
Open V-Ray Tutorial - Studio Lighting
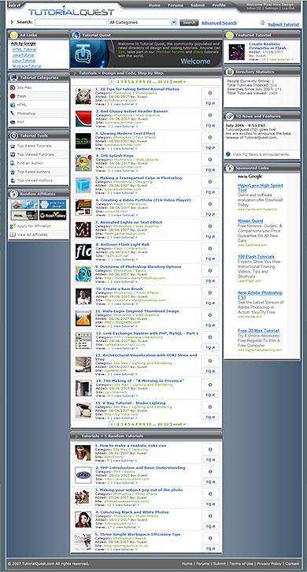(131, 403)
